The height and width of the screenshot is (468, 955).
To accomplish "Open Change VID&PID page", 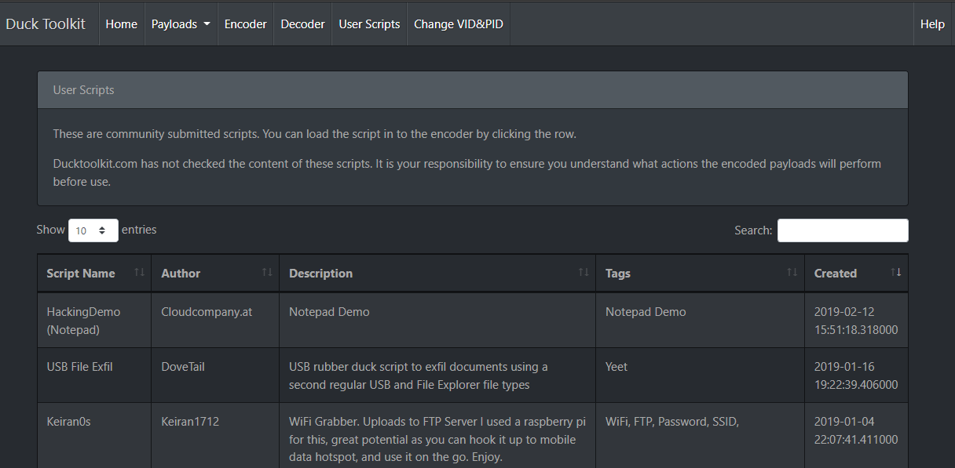I will pos(459,24).
